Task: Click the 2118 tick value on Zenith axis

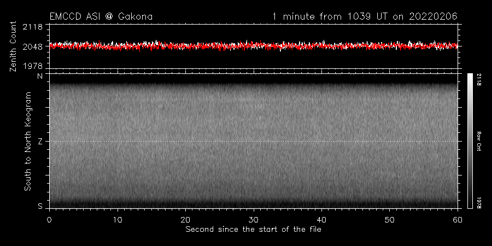Action: [33, 27]
